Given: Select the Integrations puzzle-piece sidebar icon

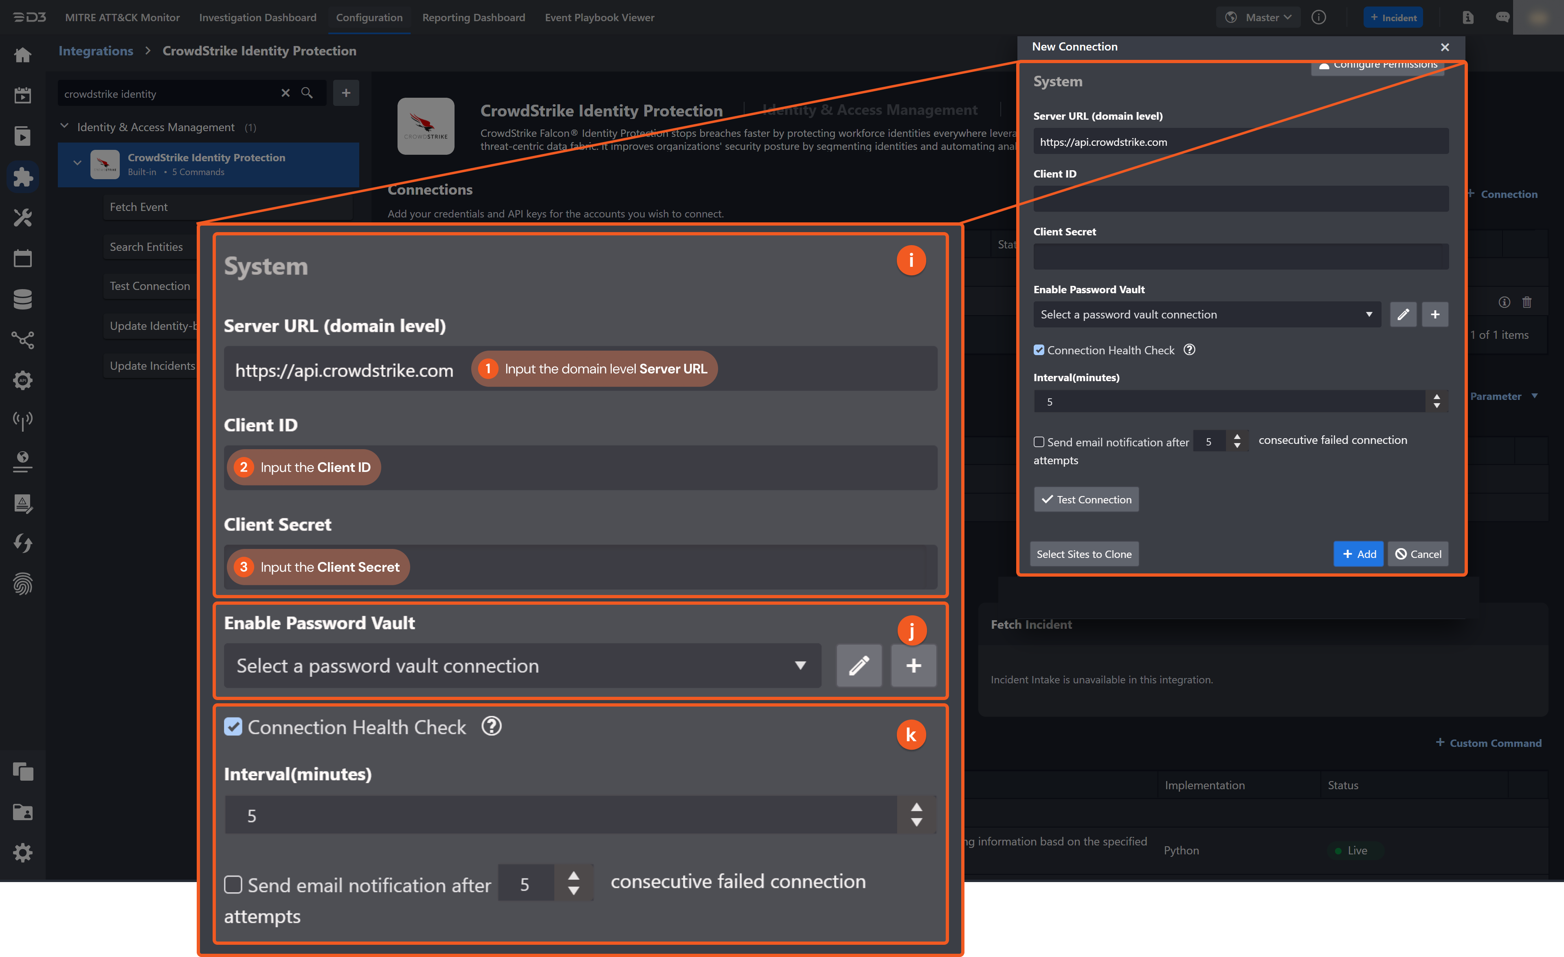Looking at the screenshot, I should (23, 177).
